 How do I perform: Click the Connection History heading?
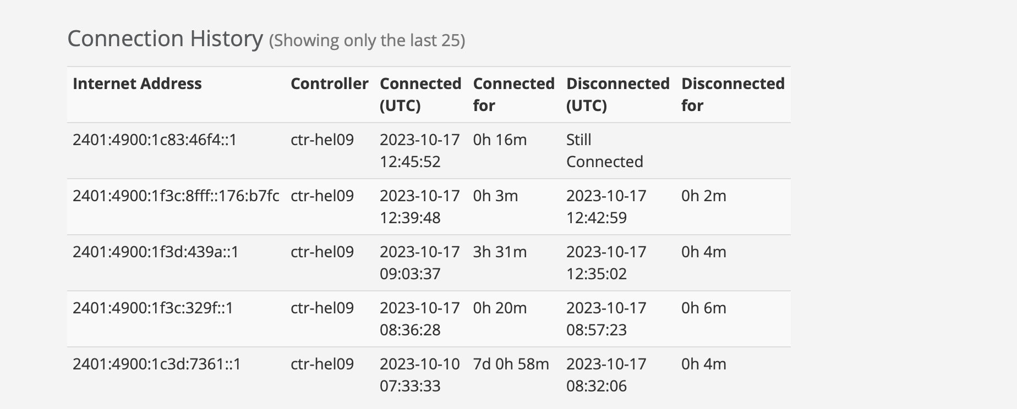click(165, 39)
